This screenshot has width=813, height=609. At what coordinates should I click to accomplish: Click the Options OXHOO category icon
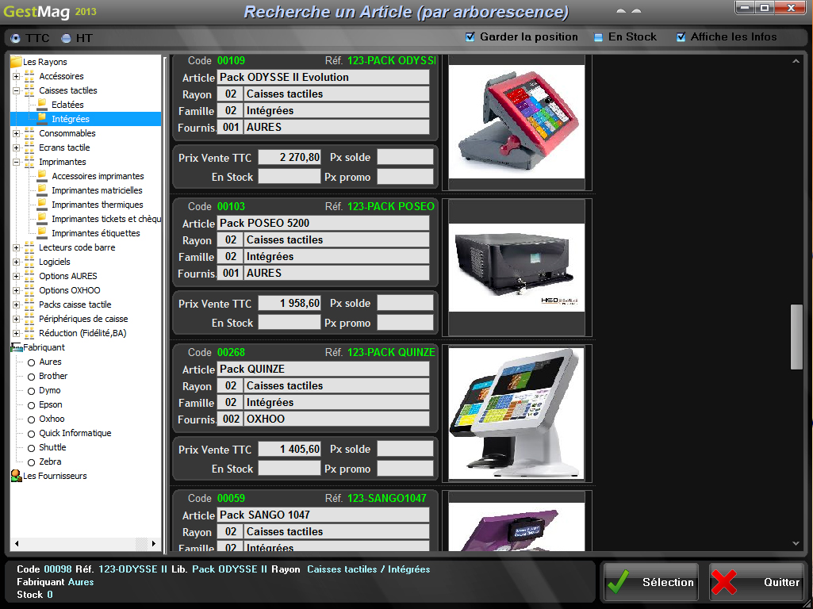point(29,290)
